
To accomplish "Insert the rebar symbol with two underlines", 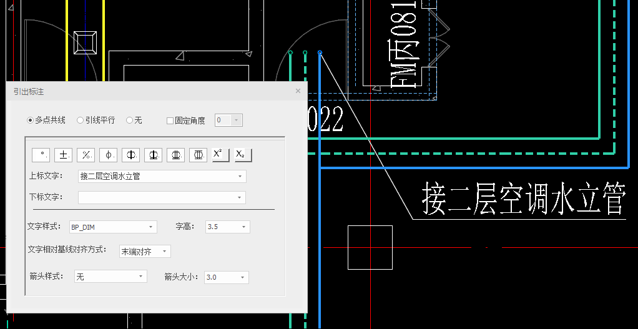I will point(176,155).
